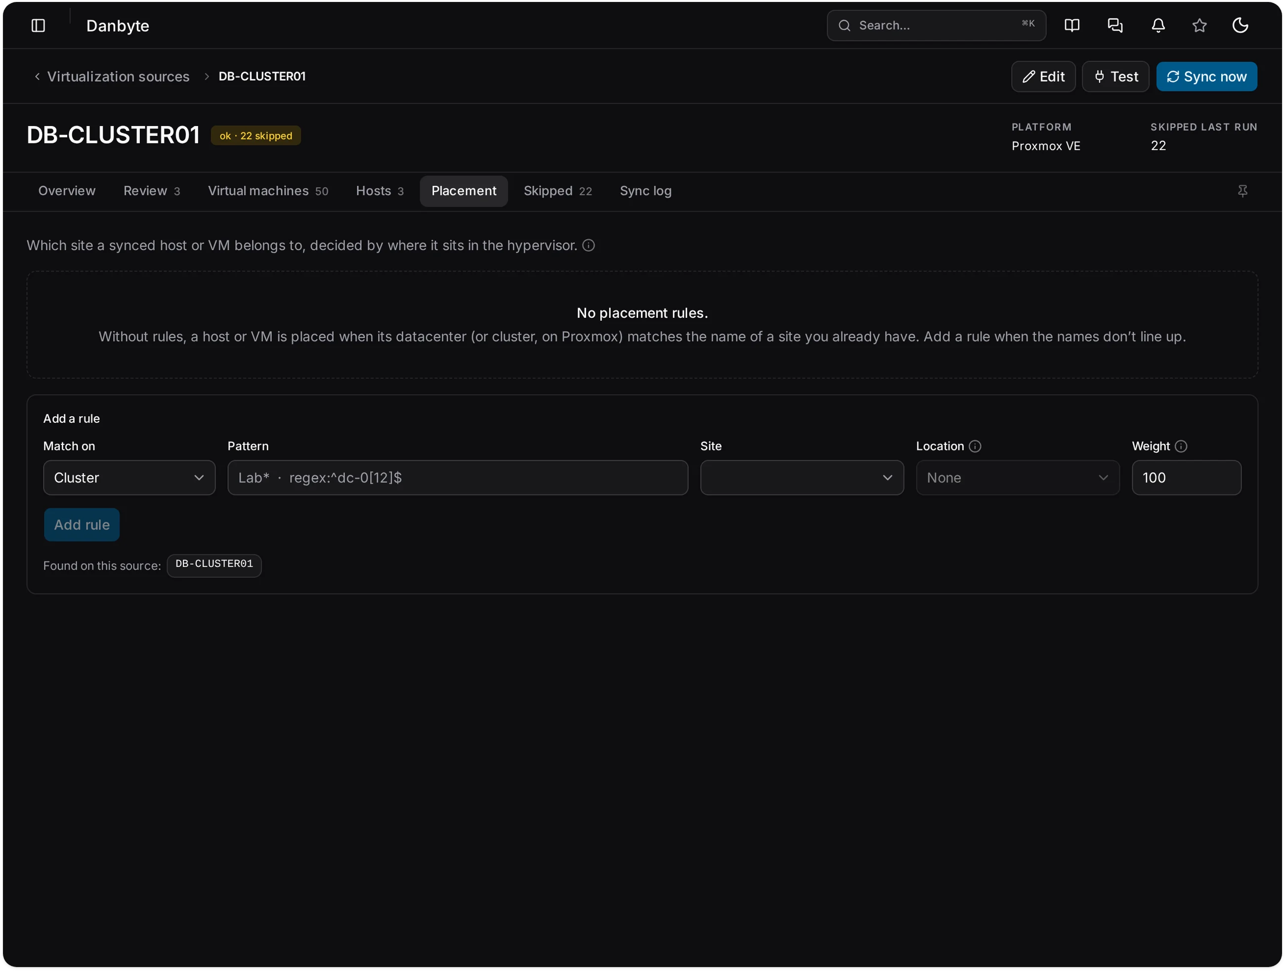Open the Hosts tab
This screenshot has height=971, width=1285.
click(380, 191)
